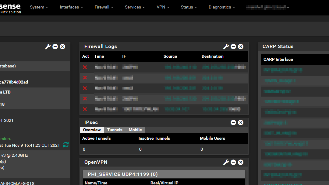Collapse the Firewall Logs widget
The height and width of the screenshot is (185, 329).
(x=233, y=46)
